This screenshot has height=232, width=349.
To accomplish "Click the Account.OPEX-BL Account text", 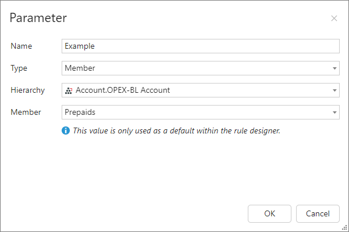I will [123, 90].
